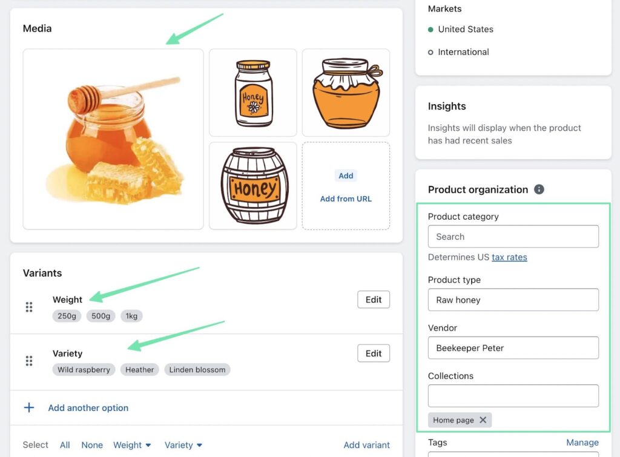The image size is (620, 457).
Task: Select the cloth-covered honey pot thumbnail
Action: coord(346,93)
